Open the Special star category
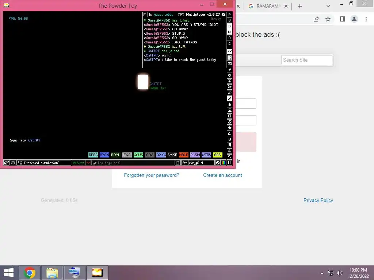This screenshot has height=280, width=374. click(x=229, y=128)
